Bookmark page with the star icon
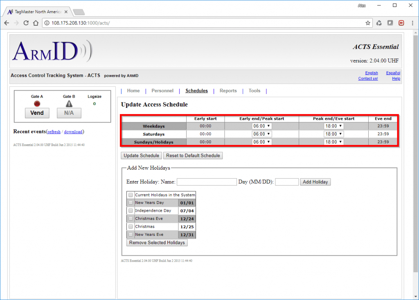419x300 pixels. 368,23
